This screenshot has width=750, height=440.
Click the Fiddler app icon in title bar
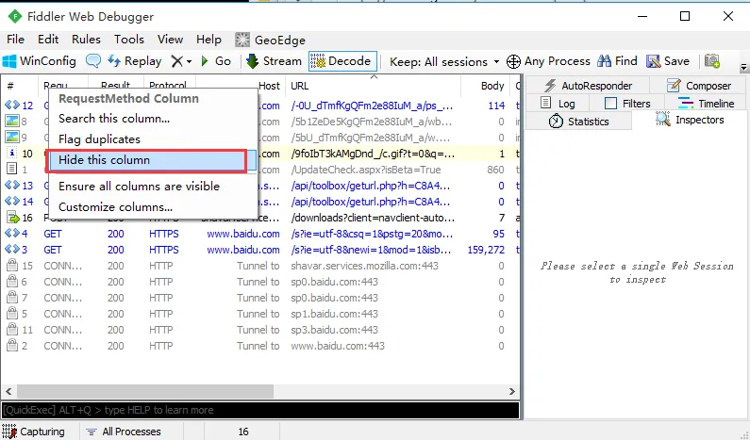coord(15,17)
